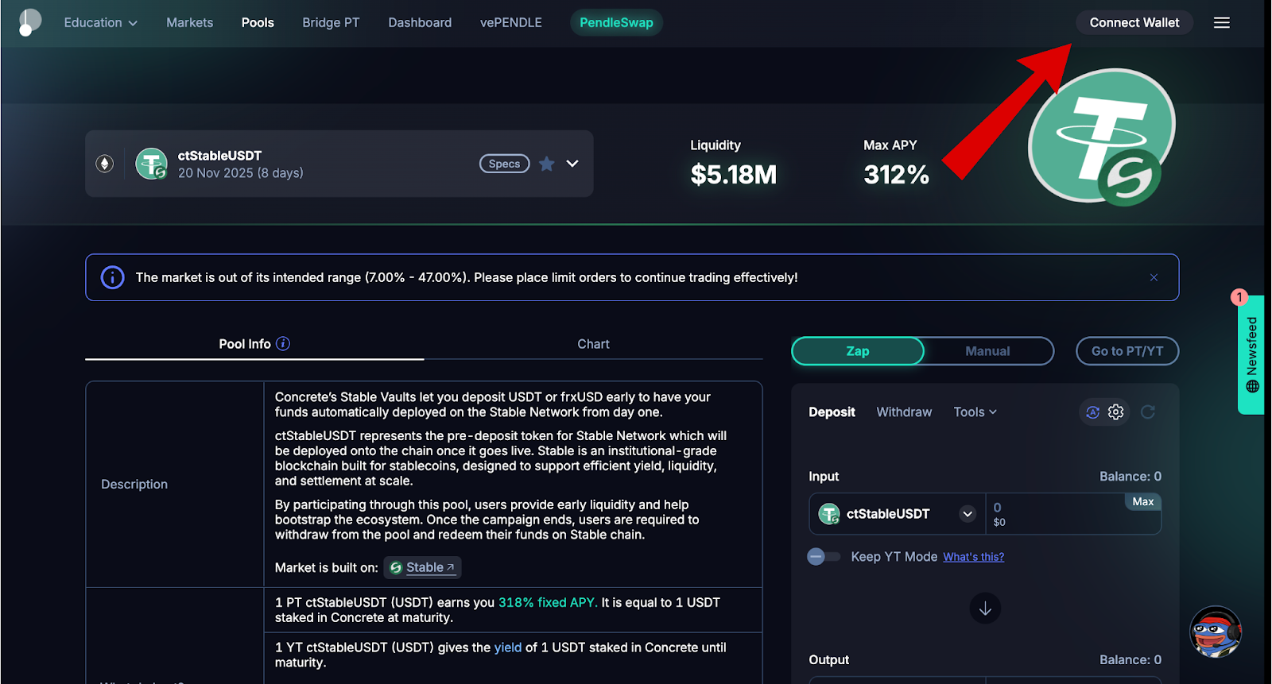Click the Description row label
The image size is (1272, 684).
click(x=134, y=485)
